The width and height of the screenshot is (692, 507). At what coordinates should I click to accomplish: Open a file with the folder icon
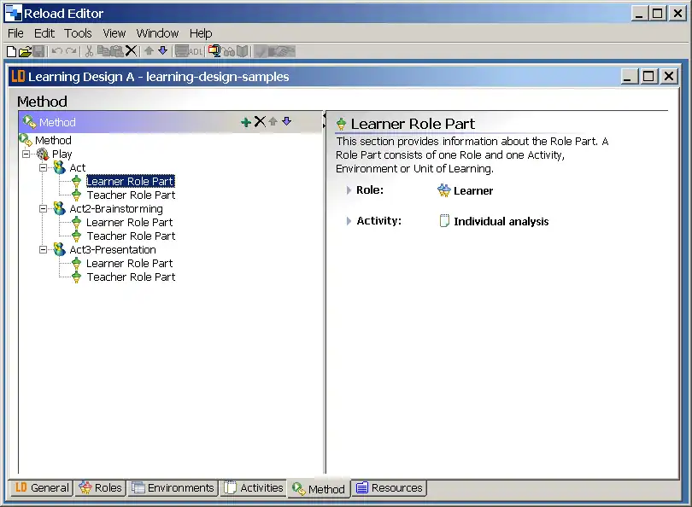[x=25, y=51]
